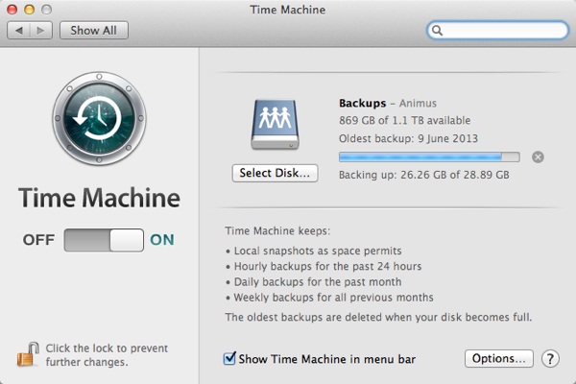
Task: Click the lock to prevent changes
Action: pos(26,354)
